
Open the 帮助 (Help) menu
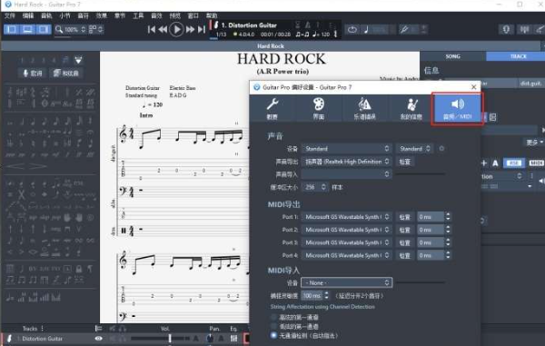212,15
